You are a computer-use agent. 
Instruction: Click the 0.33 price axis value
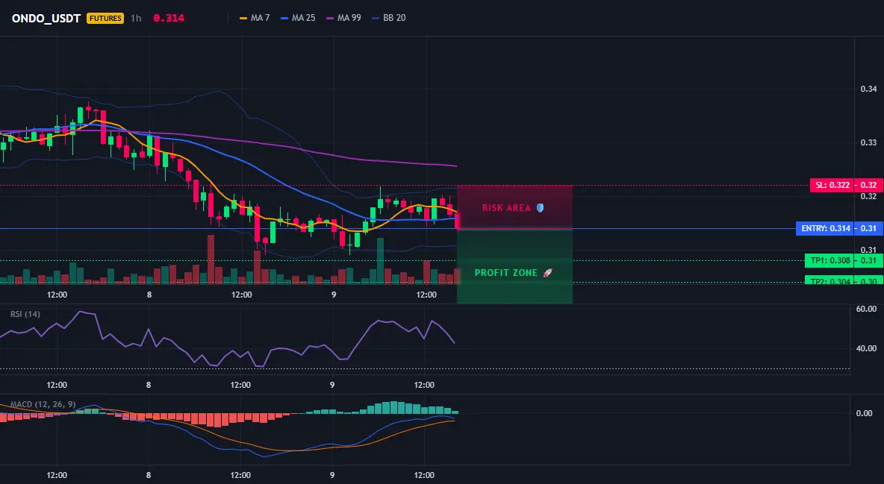[869, 142]
